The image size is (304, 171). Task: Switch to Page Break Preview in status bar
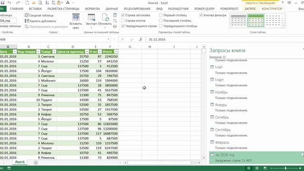coord(265,168)
